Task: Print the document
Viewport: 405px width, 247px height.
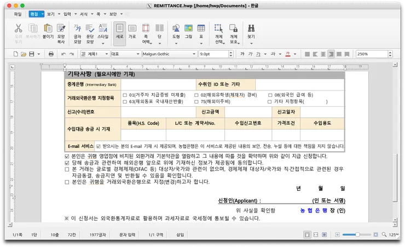Action: pos(51,54)
